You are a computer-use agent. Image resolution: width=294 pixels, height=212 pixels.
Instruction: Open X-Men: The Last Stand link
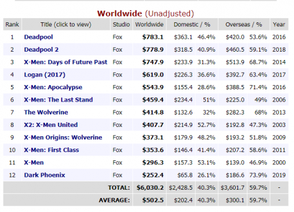click(x=58, y=100)
